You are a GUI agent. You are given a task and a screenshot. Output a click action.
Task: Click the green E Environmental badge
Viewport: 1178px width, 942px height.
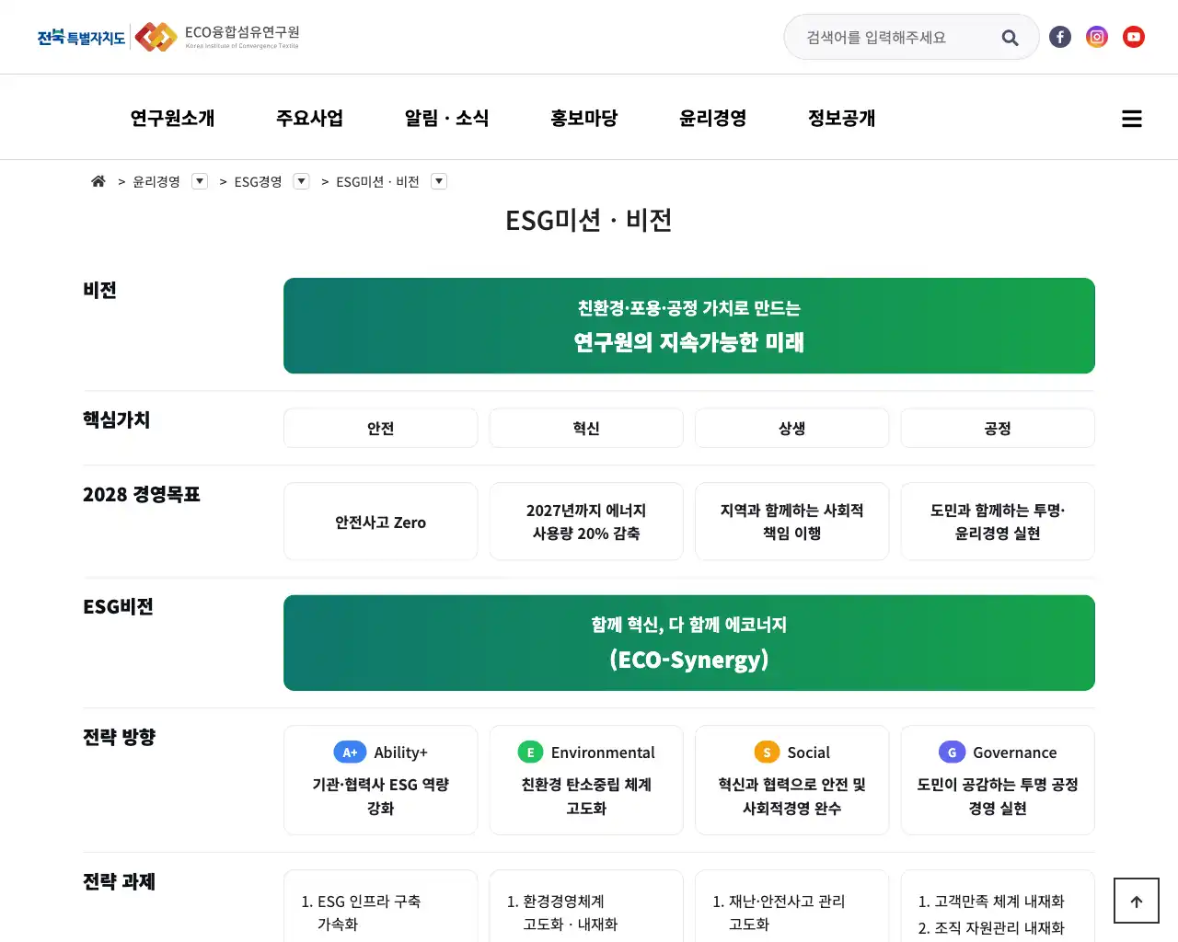530,752
